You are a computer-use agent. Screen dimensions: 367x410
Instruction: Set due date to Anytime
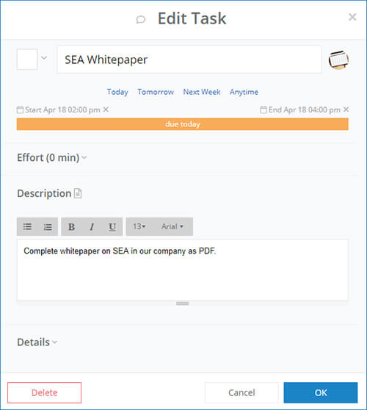pyautogui.click(x=244, y=92)
